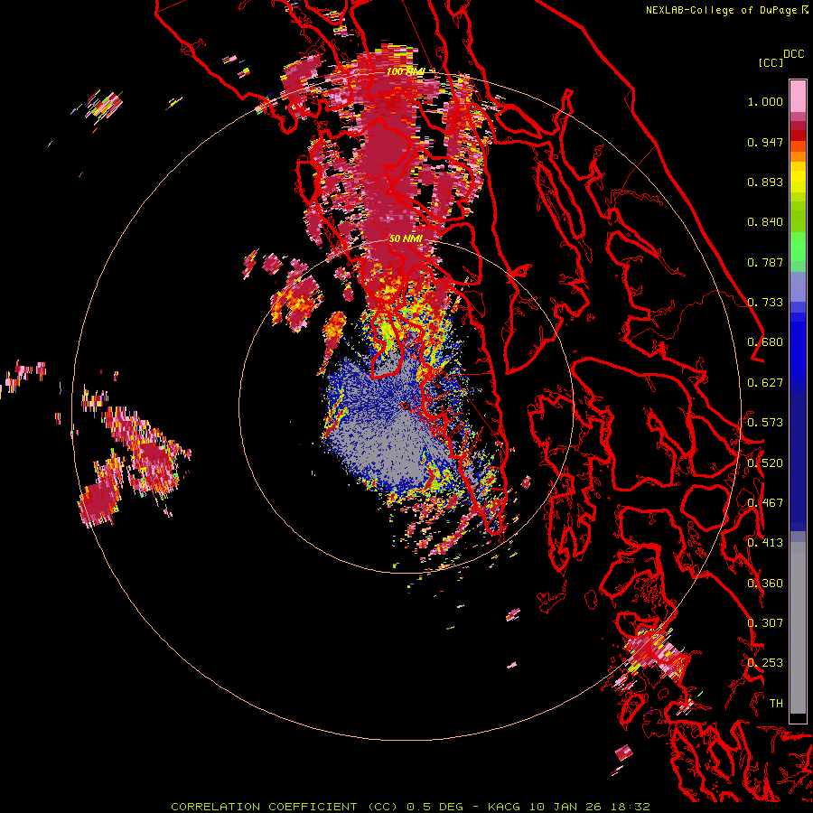
Task: Select the 0.947 legend value
Action: [x=765, y=142]
